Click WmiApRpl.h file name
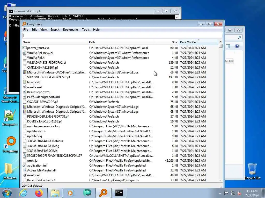The height and width of the screenshot is (198, 265). tap(36, 58)
